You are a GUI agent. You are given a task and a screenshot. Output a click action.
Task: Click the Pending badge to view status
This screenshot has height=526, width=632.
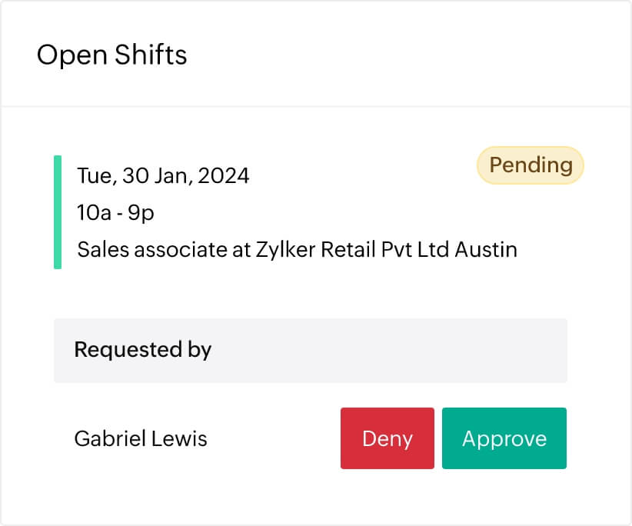(529, 165)
